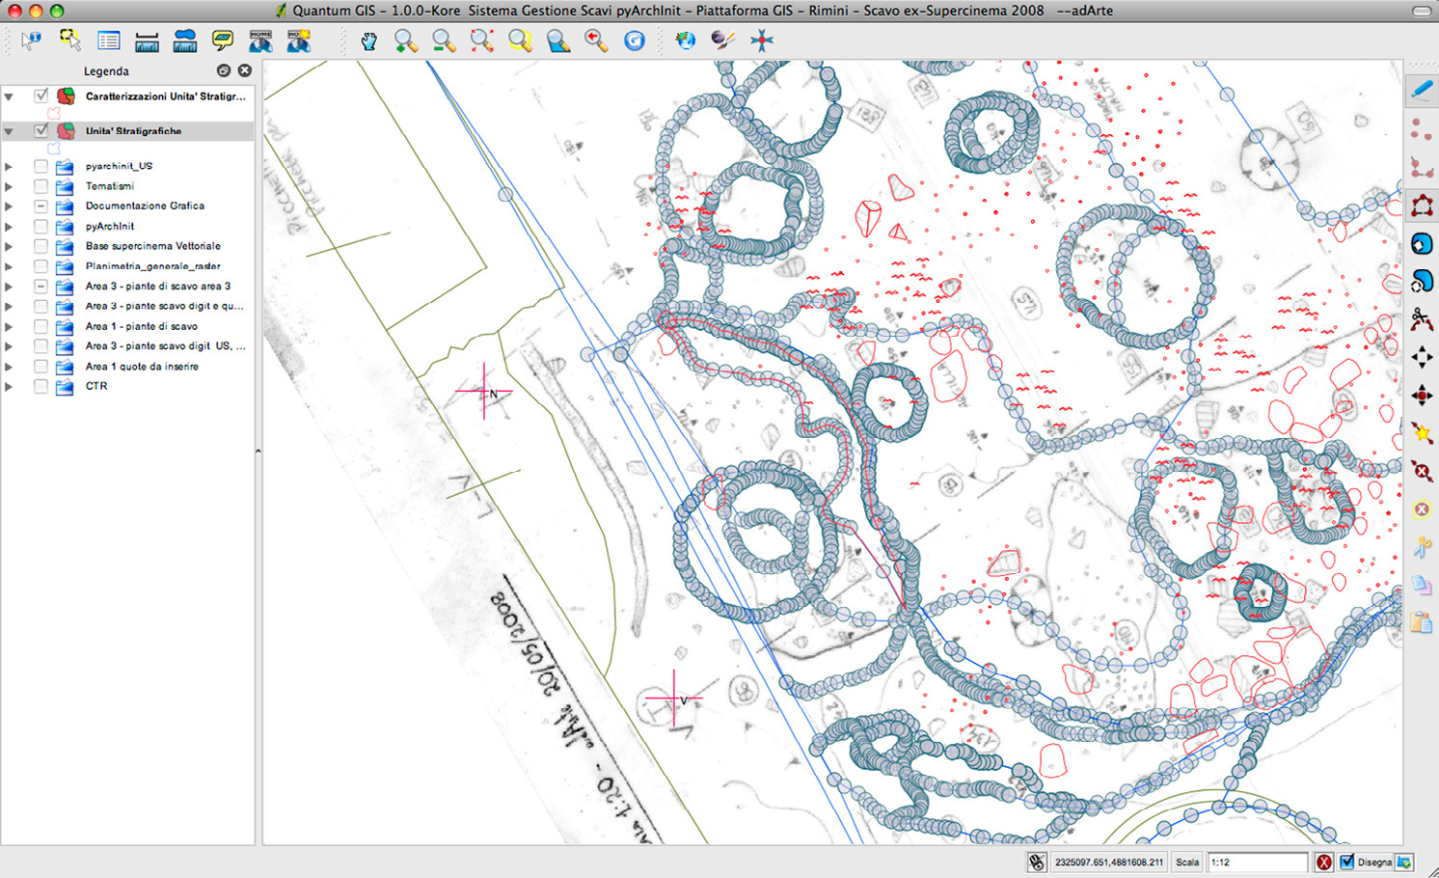Viewport: 1439px width, 878px height.
Task: Expand the pyarchinit_US group
Action: point(9,166)
